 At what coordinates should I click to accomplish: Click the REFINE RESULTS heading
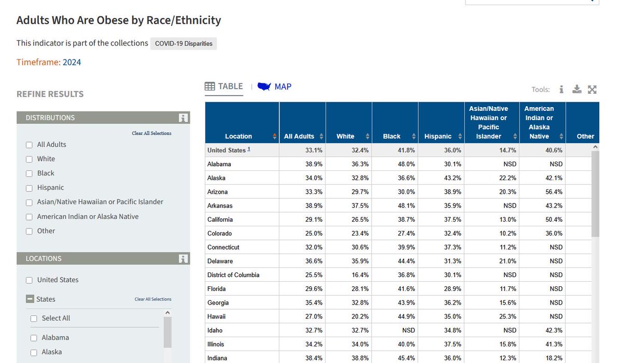(50, 94)
